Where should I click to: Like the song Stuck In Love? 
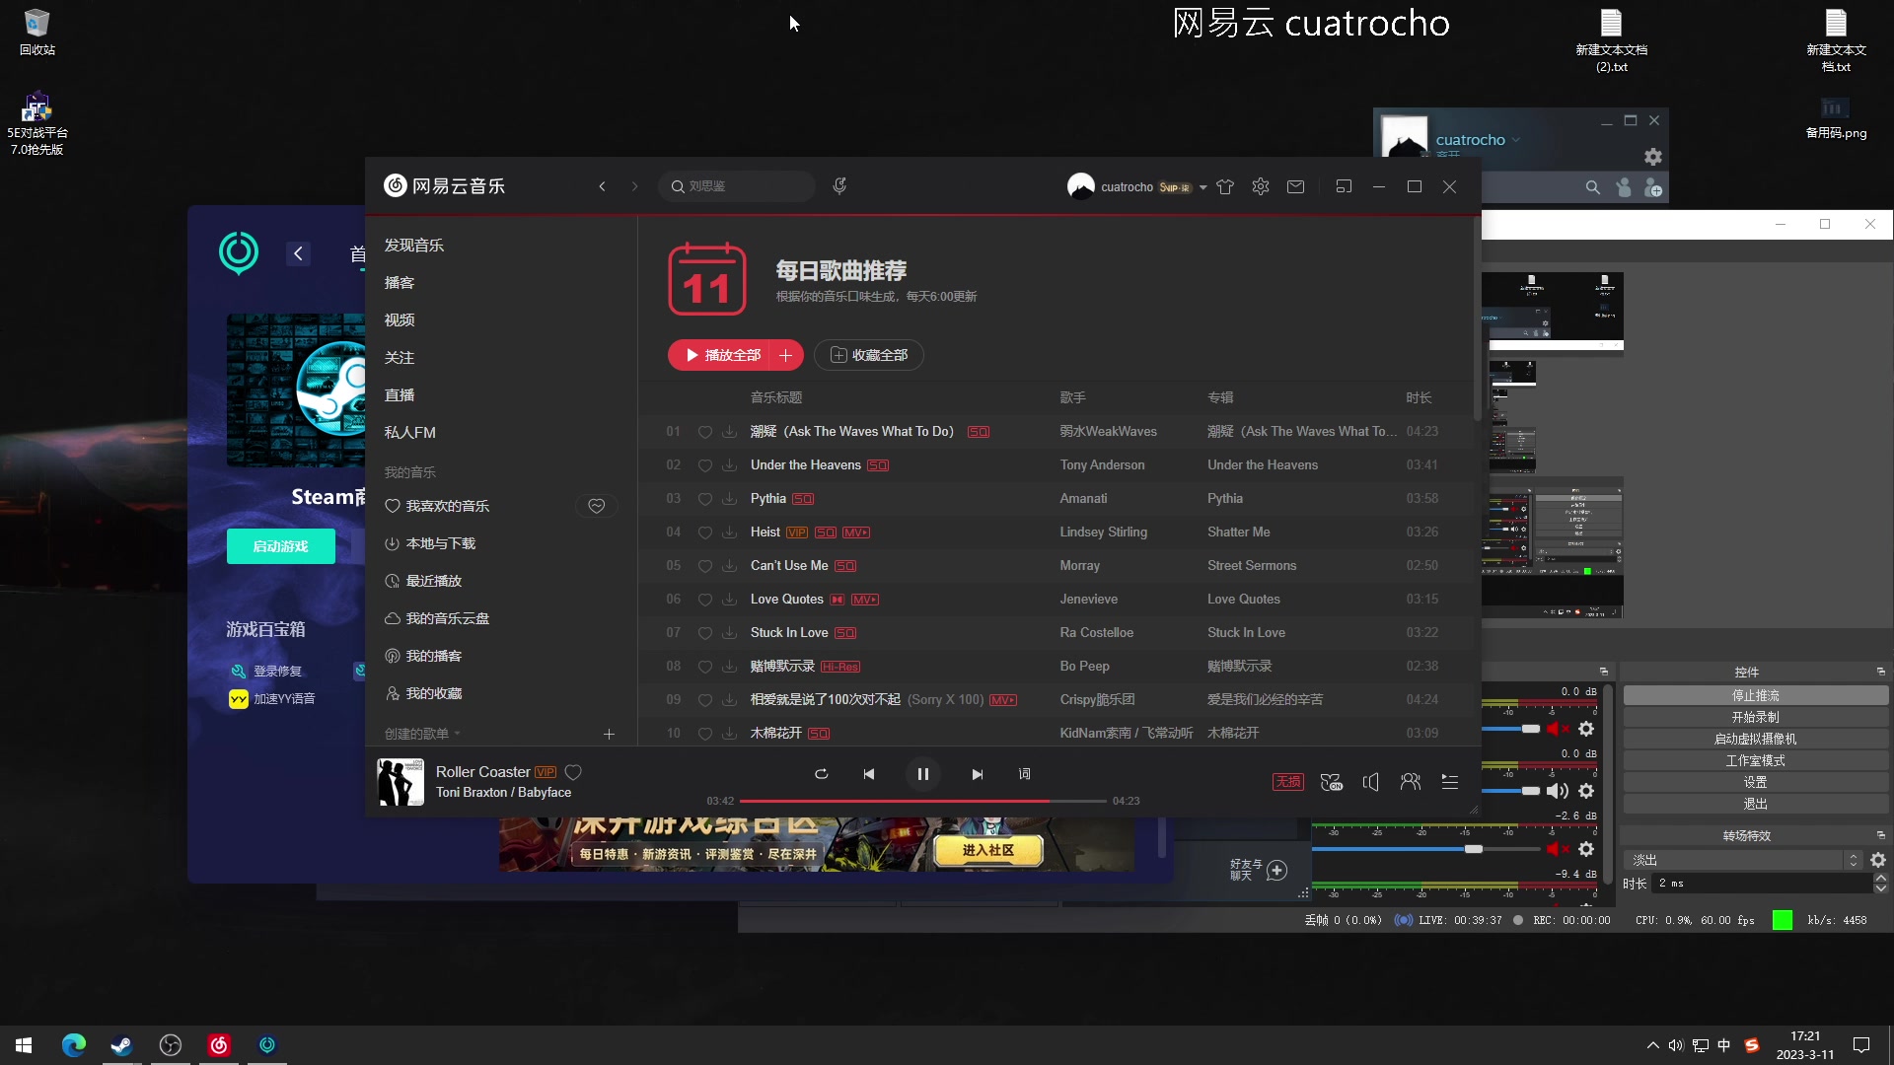705,633
